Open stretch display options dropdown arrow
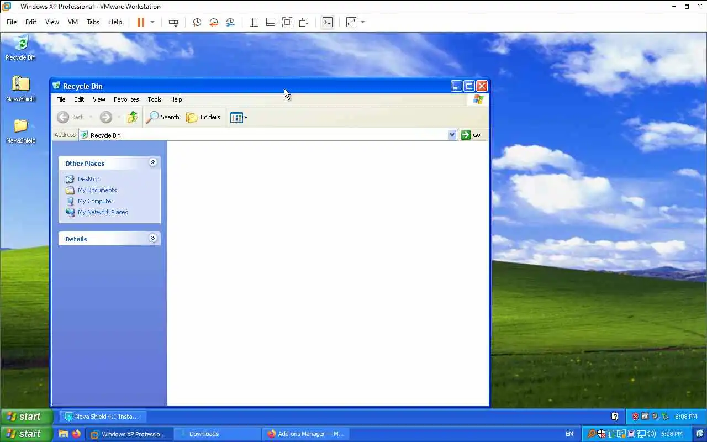Screen dimensions: 707x442 (x=363, y=22)
